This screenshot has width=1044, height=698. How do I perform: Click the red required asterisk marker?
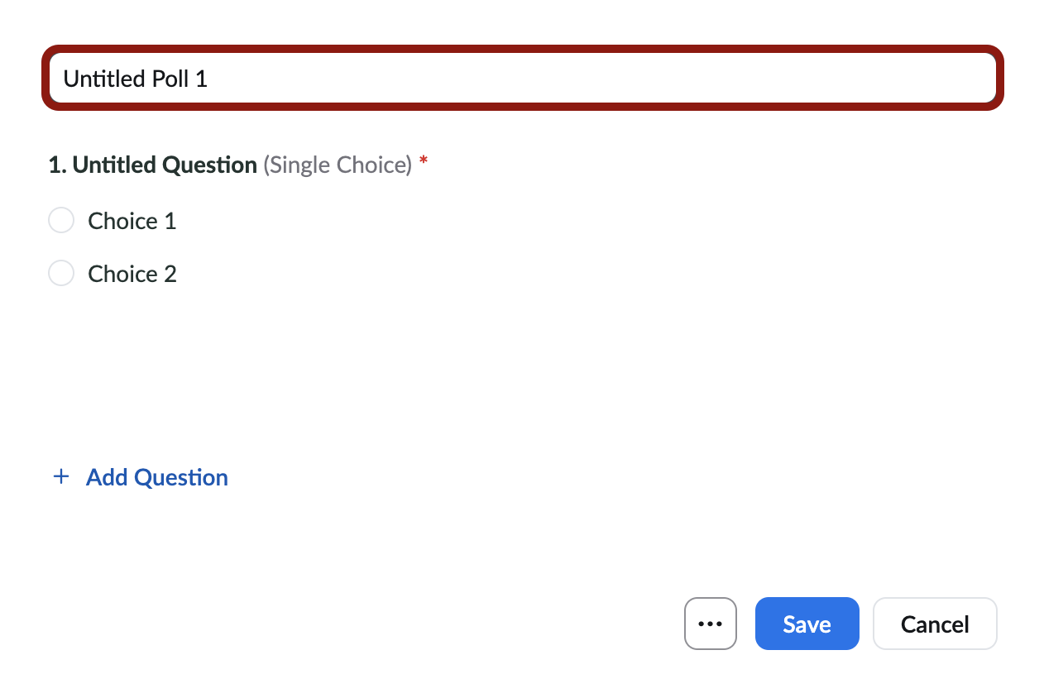click(x=424, y=164)
